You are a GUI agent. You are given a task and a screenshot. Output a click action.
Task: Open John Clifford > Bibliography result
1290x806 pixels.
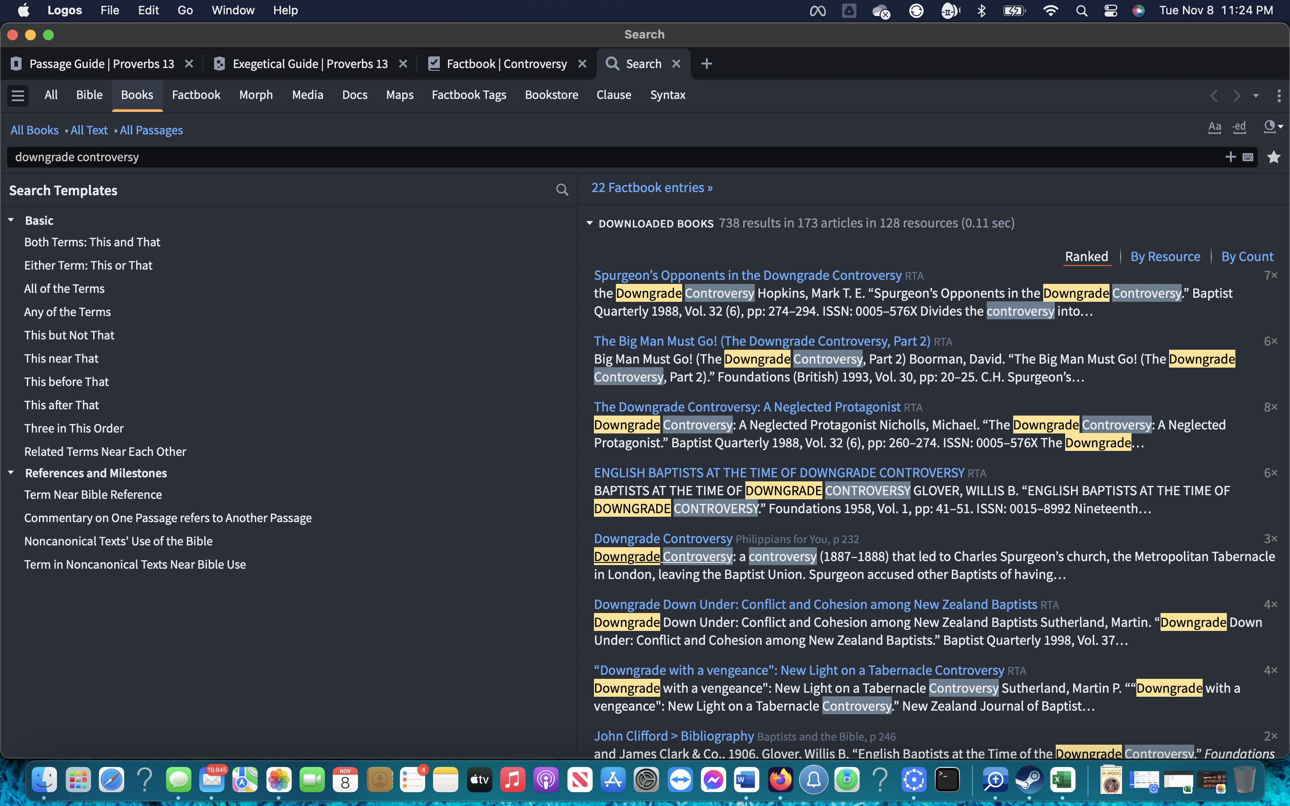click(x=674, y=736)
